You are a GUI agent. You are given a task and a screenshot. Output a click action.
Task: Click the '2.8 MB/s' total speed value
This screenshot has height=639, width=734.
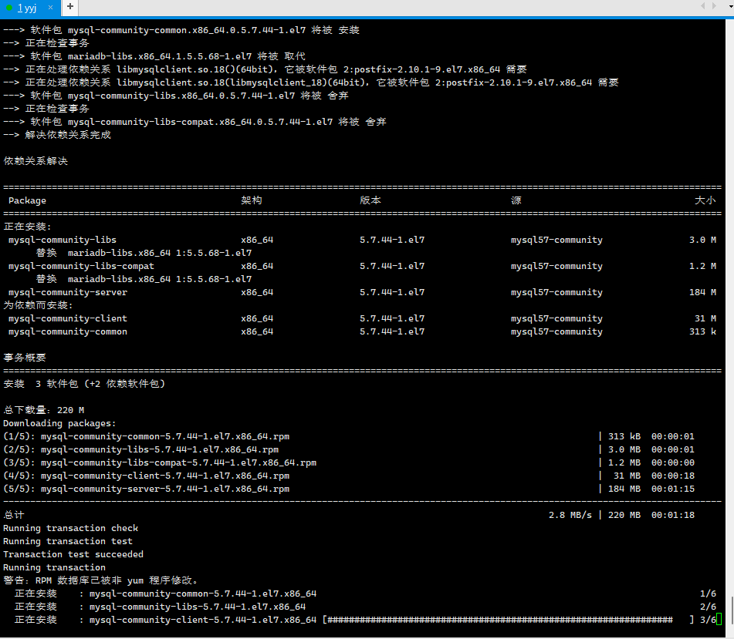[x=570, y=515]
